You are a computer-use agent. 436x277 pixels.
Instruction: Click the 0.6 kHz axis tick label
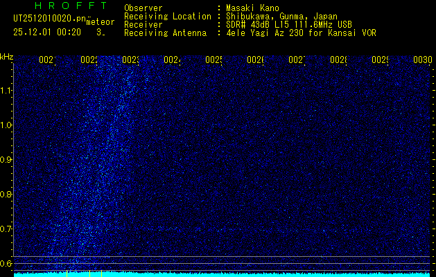tap(6, 263)
